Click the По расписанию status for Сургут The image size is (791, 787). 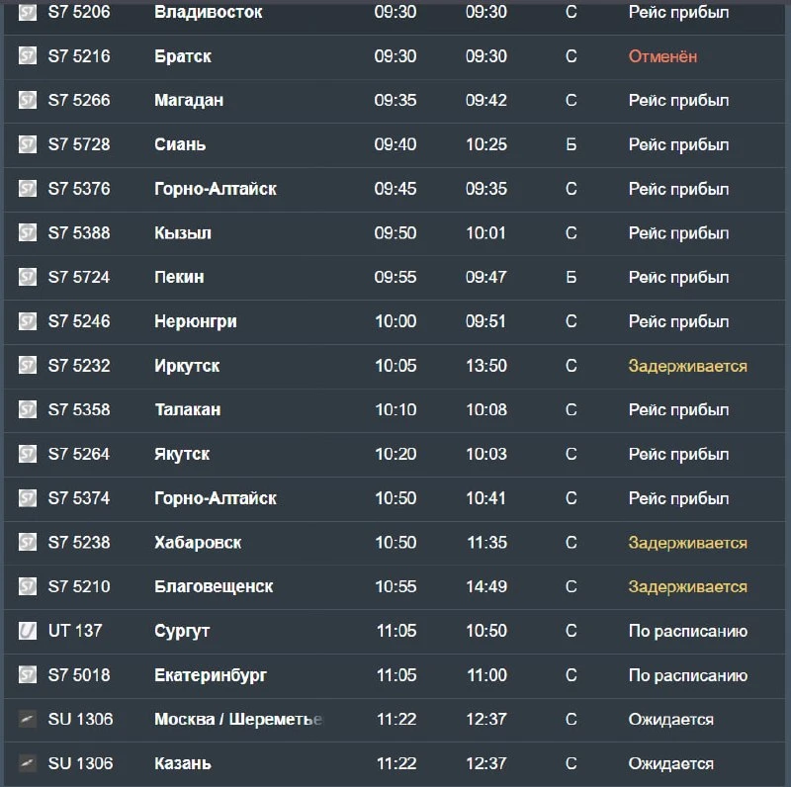point(687,631)
